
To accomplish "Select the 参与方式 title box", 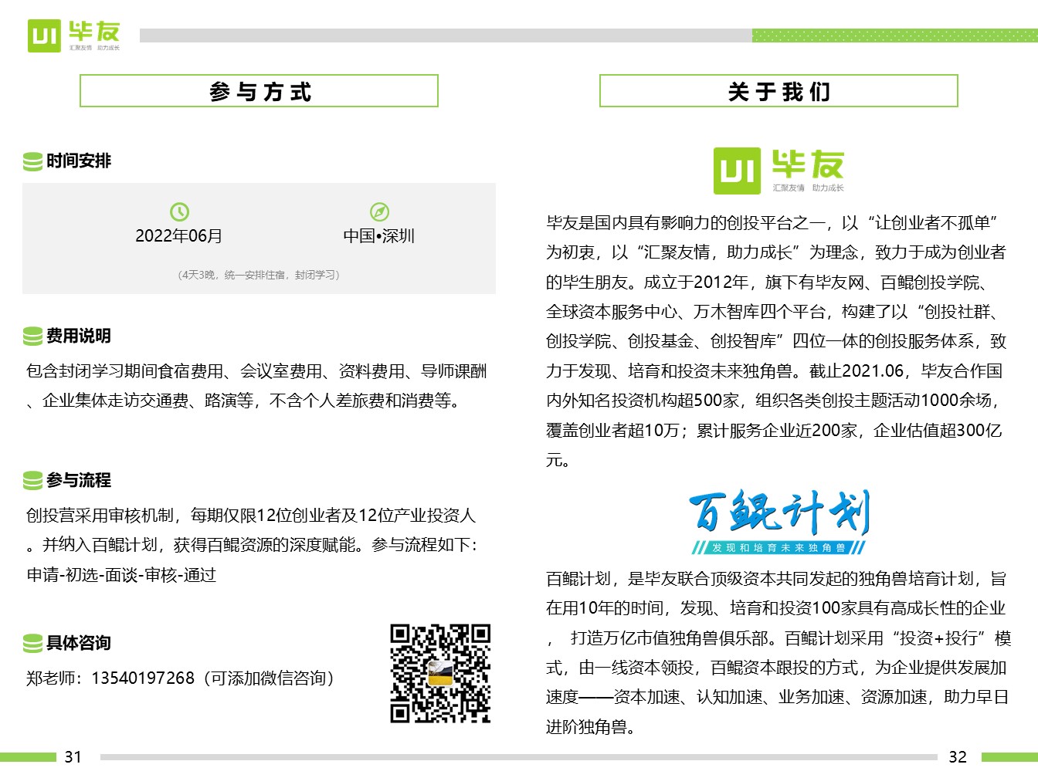I will (259, 91).
